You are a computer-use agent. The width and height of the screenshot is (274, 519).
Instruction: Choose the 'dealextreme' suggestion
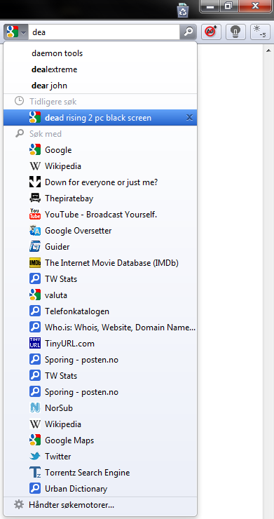(100, 69)
